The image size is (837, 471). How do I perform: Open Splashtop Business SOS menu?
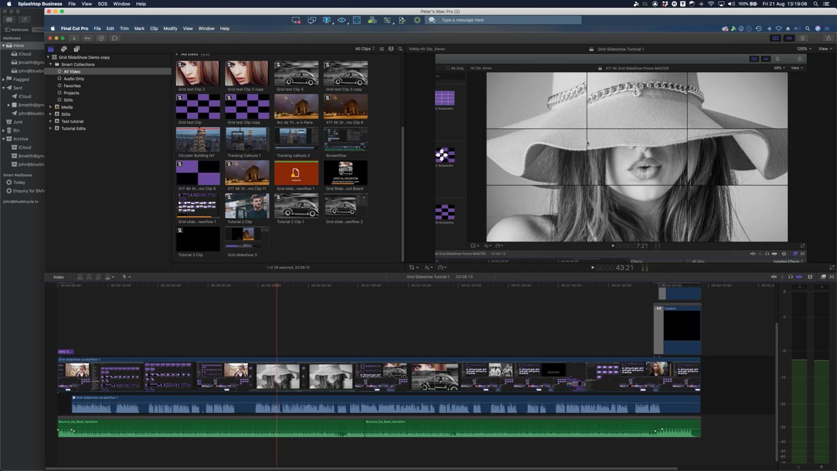pyautogui.click(x=103, y=4)
